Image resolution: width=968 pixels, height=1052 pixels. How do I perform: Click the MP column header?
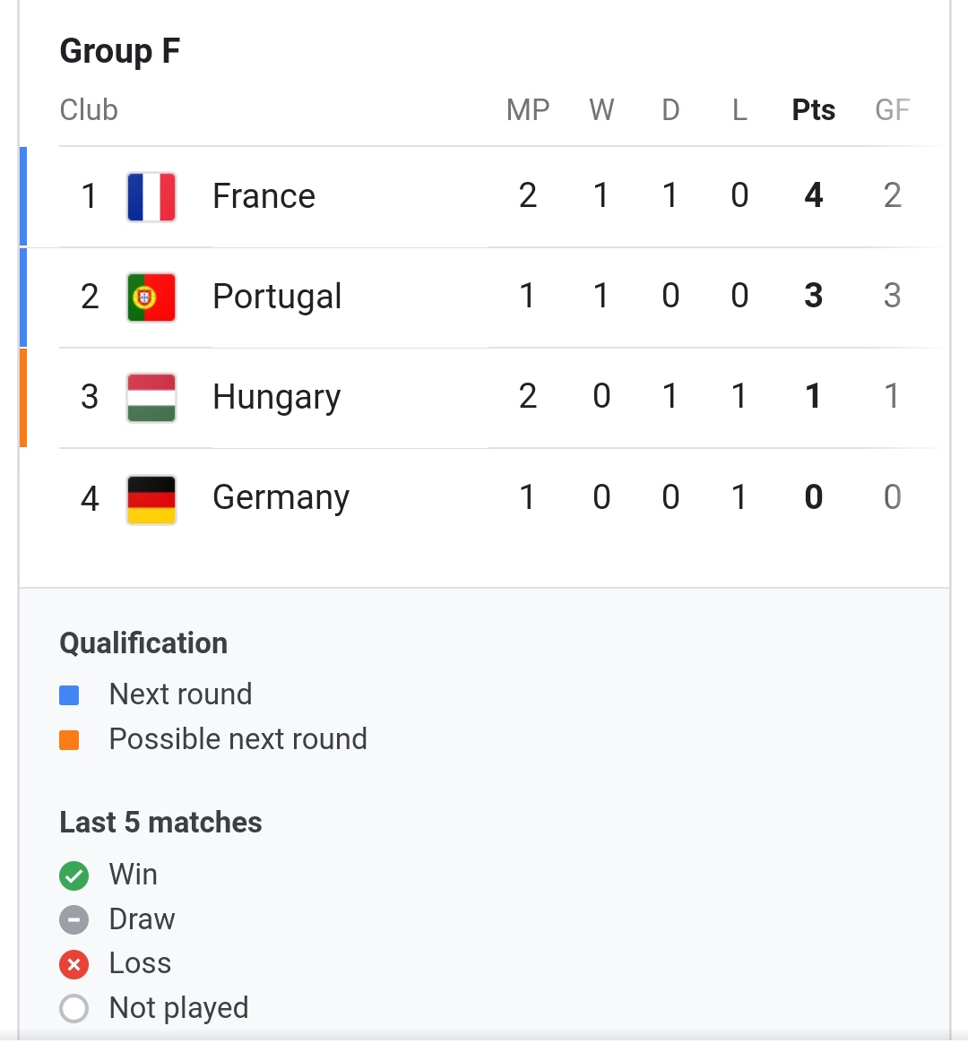point(527,110)
